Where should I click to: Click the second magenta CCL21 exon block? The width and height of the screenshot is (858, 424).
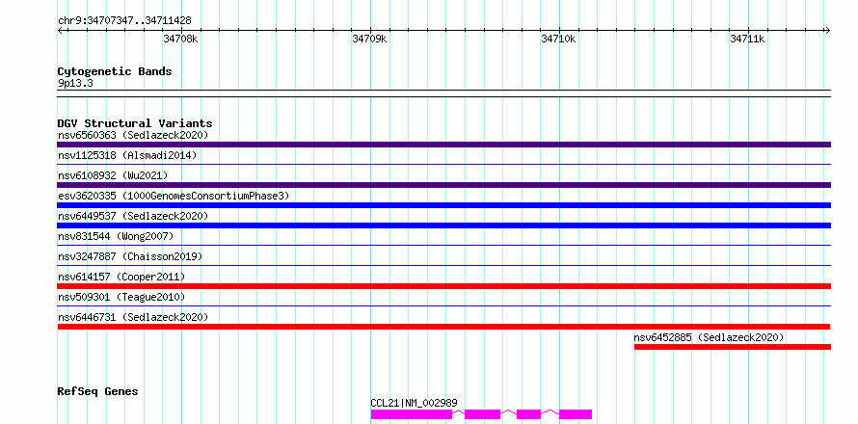[483, 414]
